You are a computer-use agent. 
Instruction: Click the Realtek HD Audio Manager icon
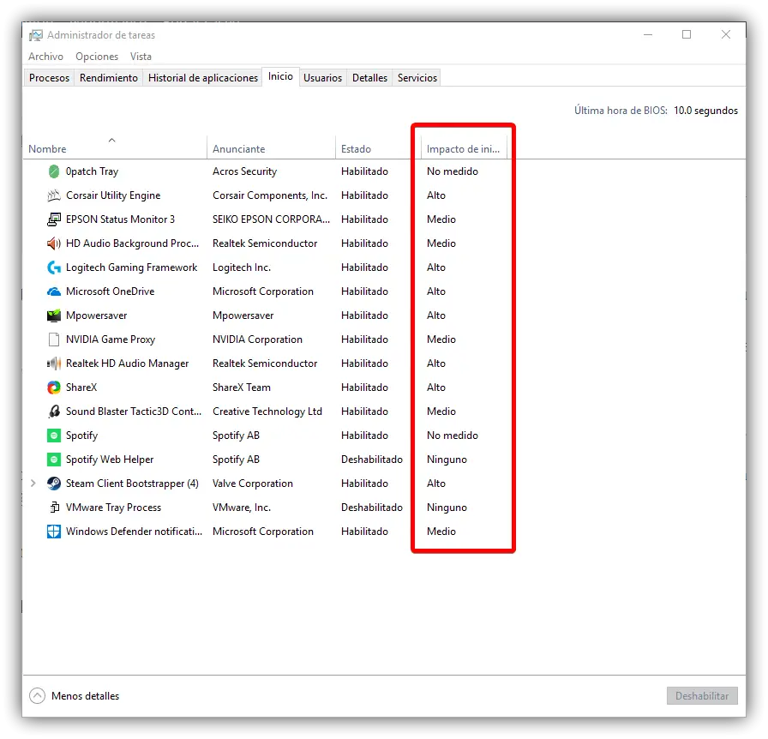tap(54, 363)
